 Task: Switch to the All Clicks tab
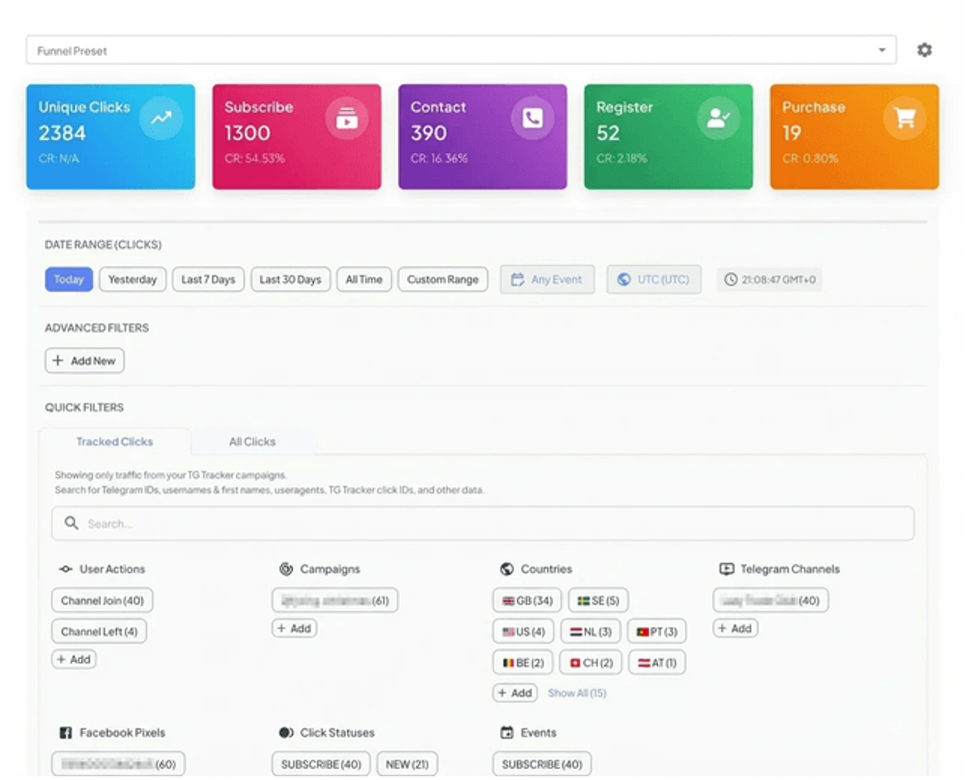252,442
